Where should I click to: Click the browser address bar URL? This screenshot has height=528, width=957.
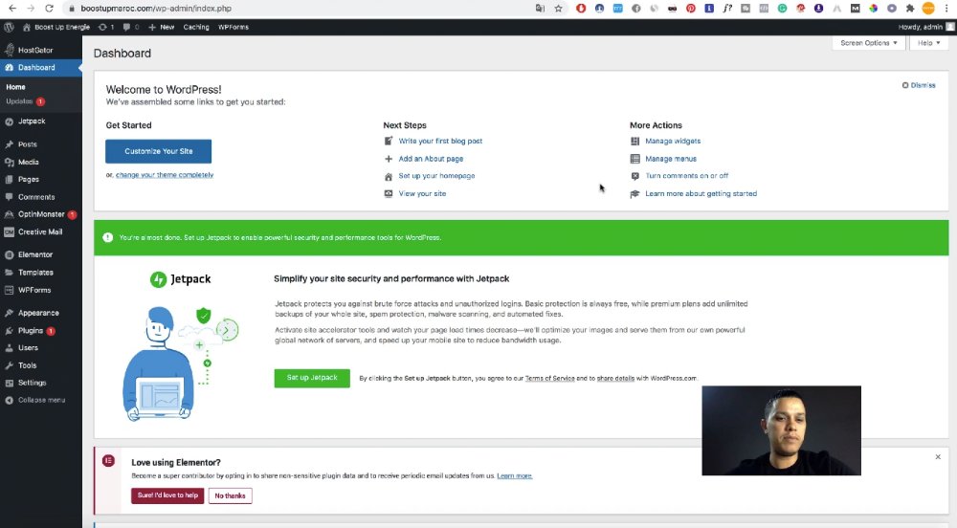click(156, 9)
